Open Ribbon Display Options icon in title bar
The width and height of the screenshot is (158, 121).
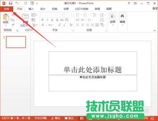[x=135, y=3]
